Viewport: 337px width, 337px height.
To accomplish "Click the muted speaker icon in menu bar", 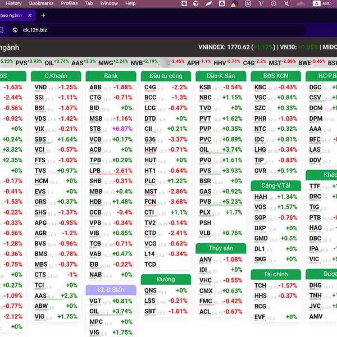I will pos(286,3).
